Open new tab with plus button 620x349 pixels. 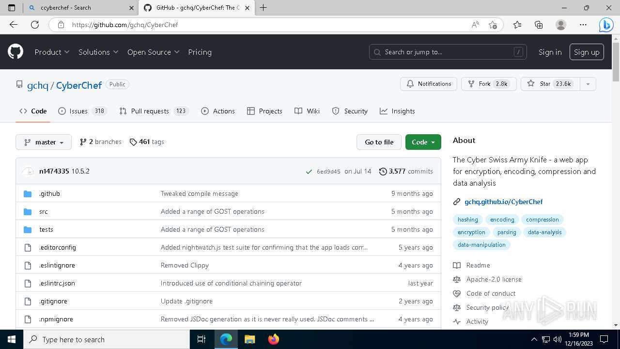pos(263,8)
